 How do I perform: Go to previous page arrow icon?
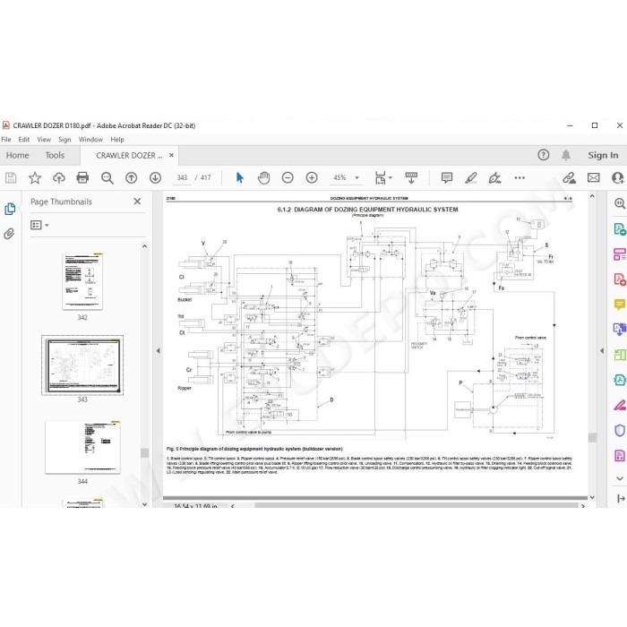tap(131, 178)
